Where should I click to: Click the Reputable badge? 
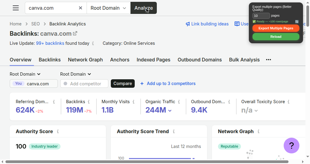pos(229,146)
